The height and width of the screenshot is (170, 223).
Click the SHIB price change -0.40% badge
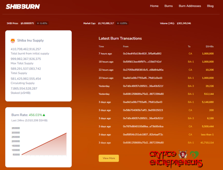click(42, 23)
